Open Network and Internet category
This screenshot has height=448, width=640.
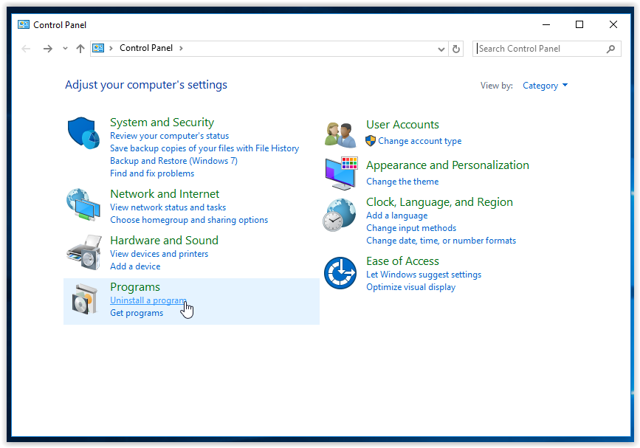[165, 194]
